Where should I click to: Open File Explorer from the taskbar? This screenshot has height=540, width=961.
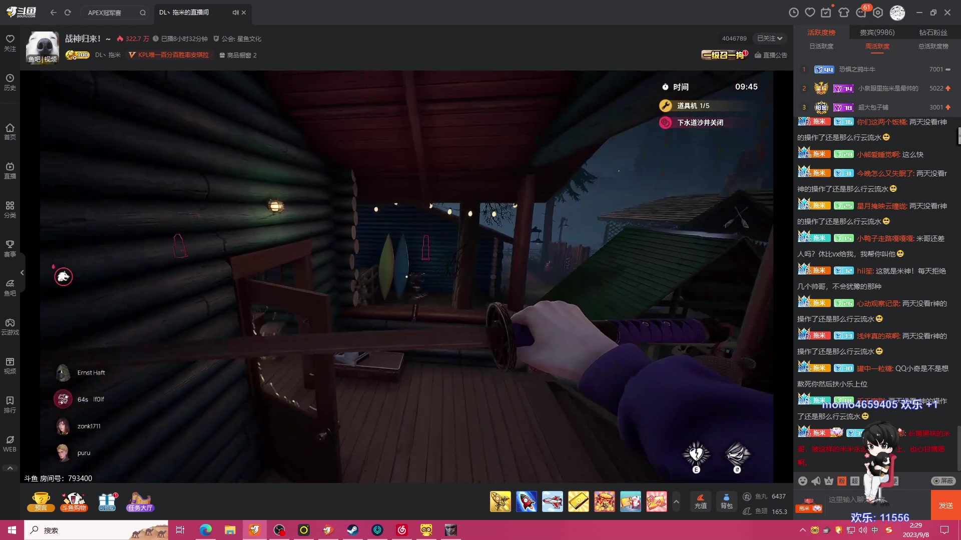230,530
